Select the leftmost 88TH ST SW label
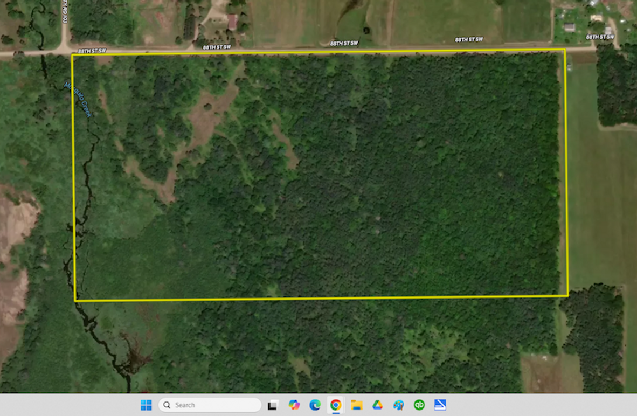 point(91,51)
